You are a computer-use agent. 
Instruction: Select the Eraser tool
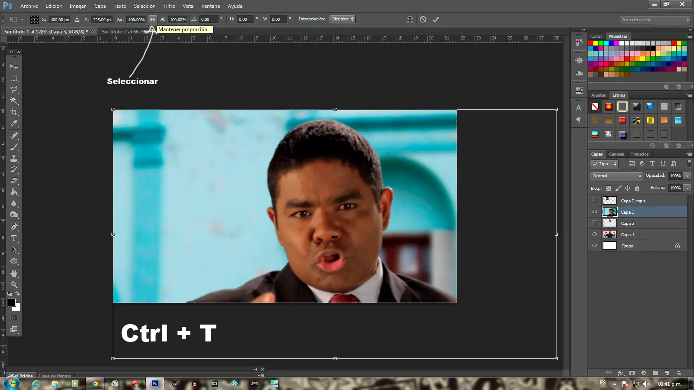click(14, 181)
